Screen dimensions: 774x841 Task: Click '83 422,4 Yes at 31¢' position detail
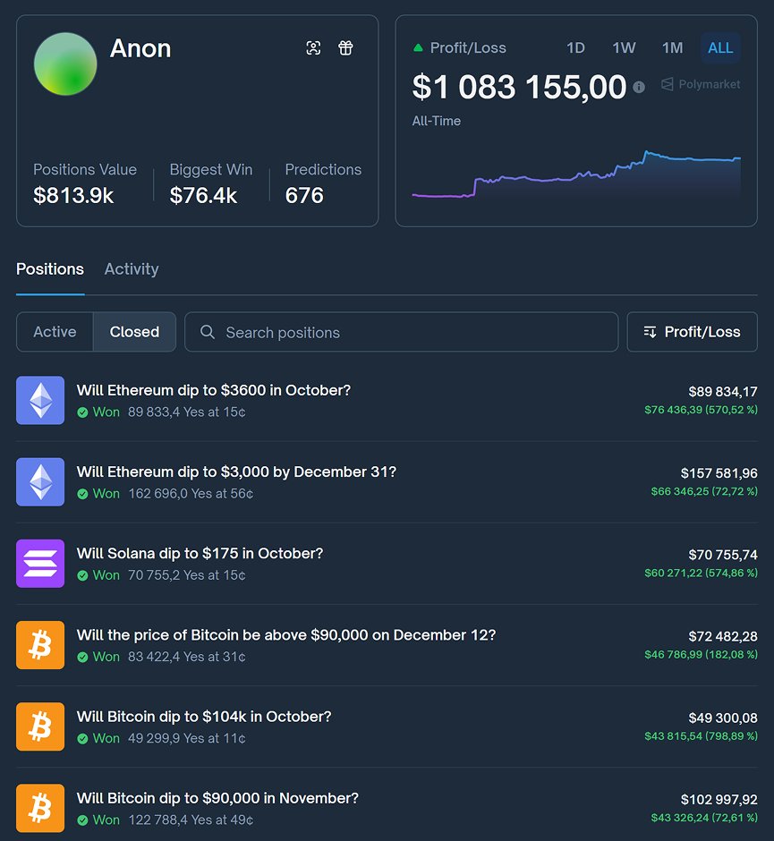187,657
